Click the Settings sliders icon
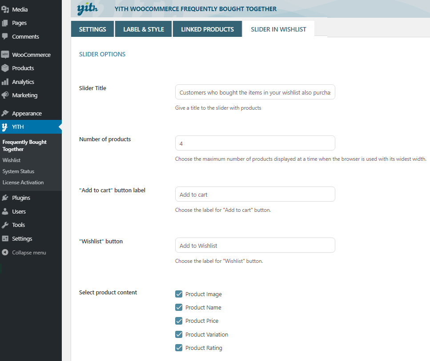Screen dimensions: 430x361 click(x=5, y=238)
